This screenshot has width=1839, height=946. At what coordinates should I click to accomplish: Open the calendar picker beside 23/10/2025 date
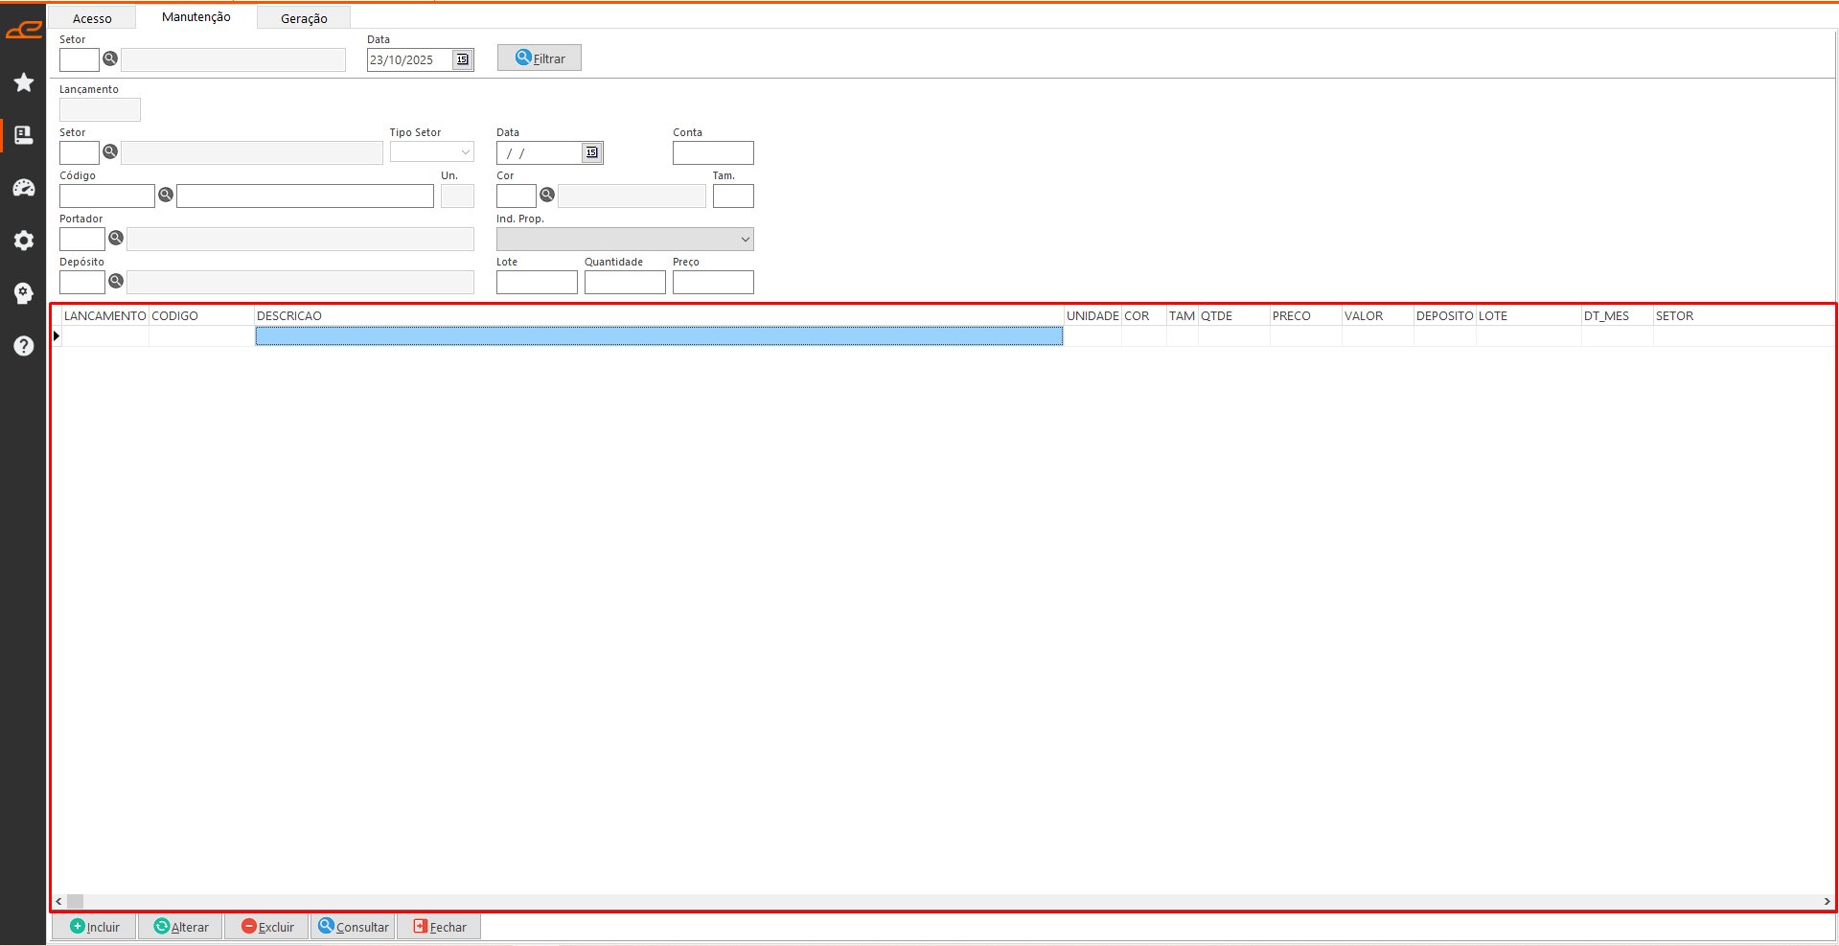pyautogui.click(x=463, y=59)
